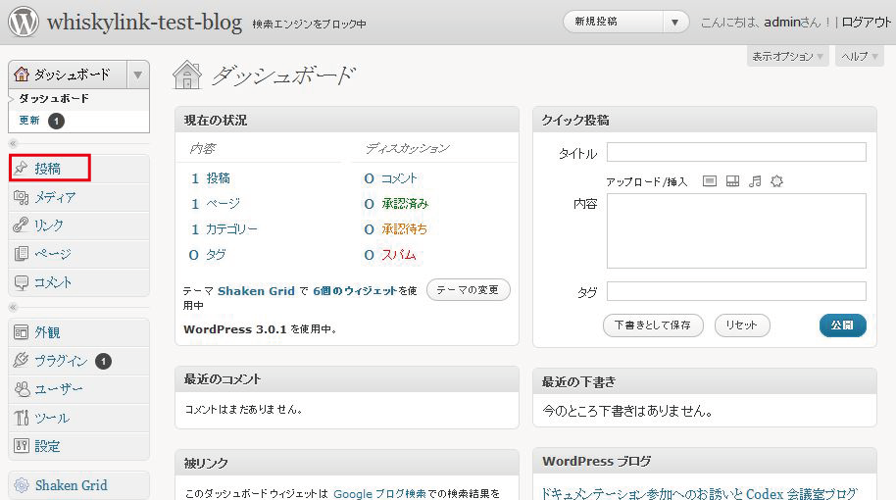Click the ログアウト link
Screen dimensions: 896x500
[x=867, y=23]
